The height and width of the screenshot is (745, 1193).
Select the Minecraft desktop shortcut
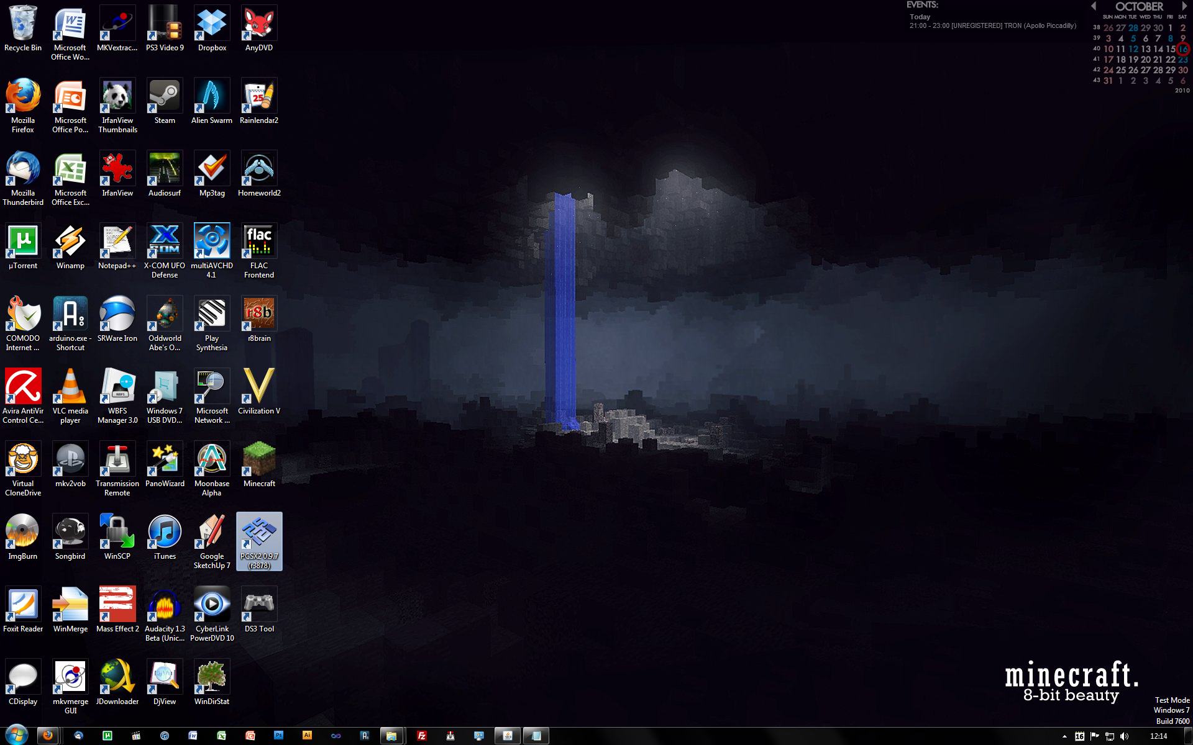pyautogui.click(x=259, y=460)
